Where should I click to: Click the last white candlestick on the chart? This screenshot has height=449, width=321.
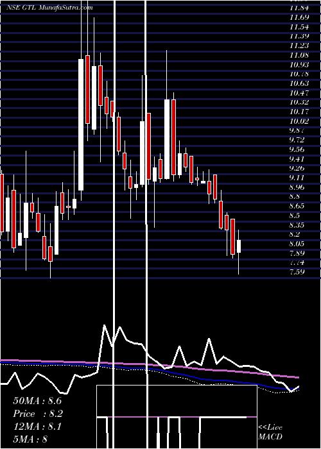tap(238, 246)
